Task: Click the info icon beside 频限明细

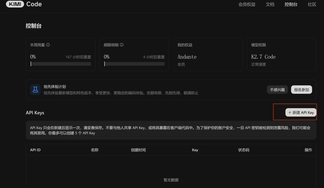Action: (122, 45)
